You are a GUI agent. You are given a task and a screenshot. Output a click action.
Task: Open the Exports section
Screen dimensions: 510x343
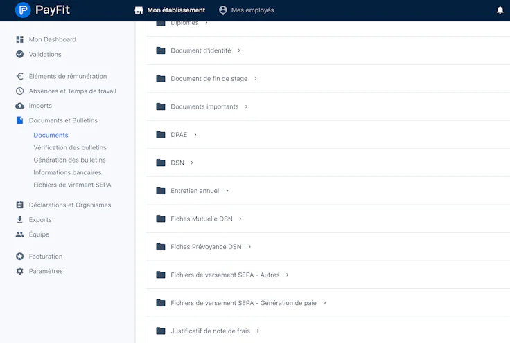click(40, 220)
